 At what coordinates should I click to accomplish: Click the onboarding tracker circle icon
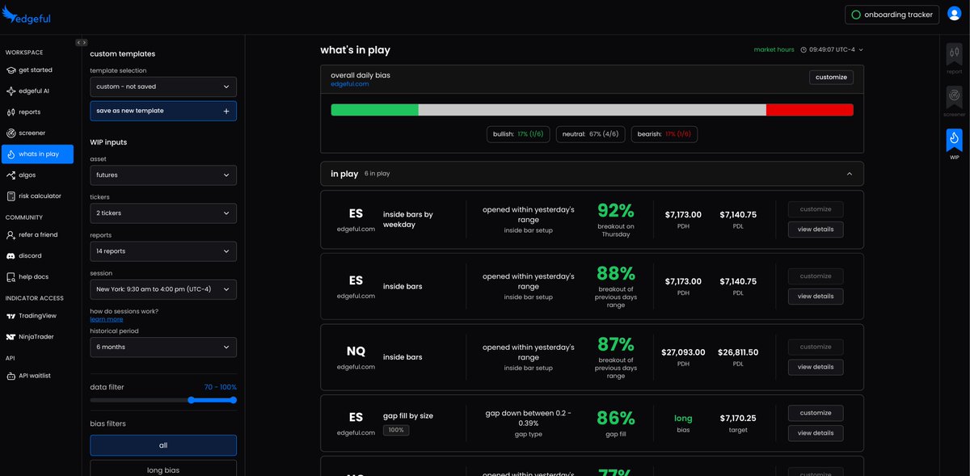click(x=856, y=15)
